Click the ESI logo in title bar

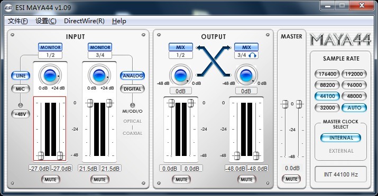pyautogui.click(x=8, y=8)
